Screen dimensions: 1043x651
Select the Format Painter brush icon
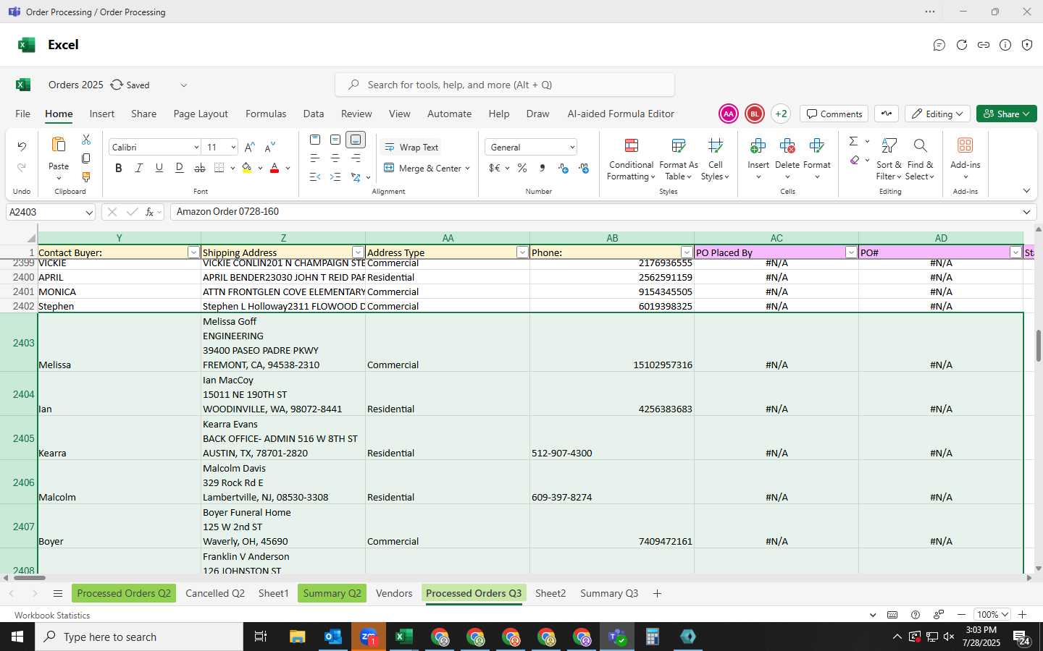tap(86, 177)
